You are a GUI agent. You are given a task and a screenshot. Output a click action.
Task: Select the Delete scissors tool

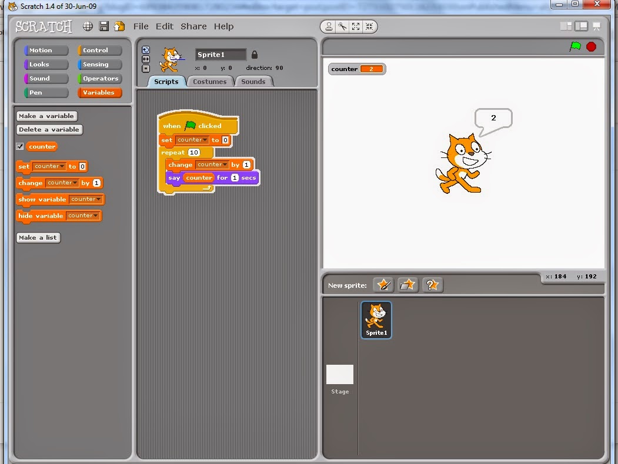342,26
